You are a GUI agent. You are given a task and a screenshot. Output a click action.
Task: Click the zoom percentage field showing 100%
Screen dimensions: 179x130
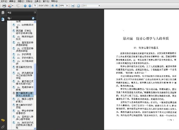click(62, 6)
